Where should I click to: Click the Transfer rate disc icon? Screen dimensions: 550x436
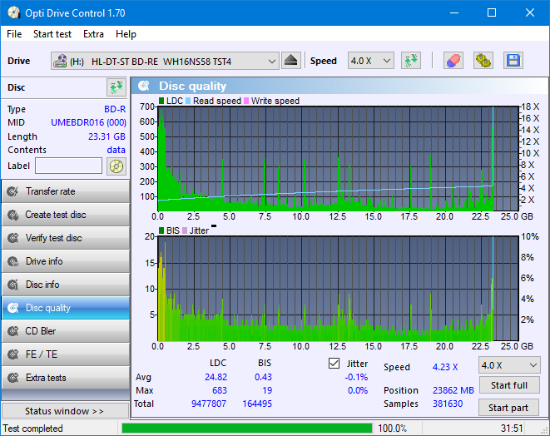(13, 191)
